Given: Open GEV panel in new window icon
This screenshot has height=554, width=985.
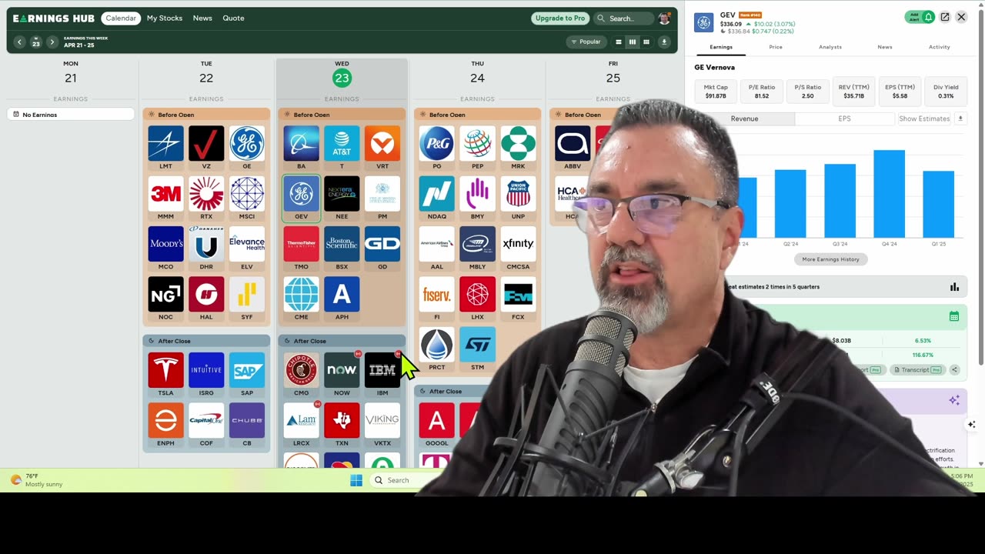Looking at the screenshot, I should [x=945, y=17].
